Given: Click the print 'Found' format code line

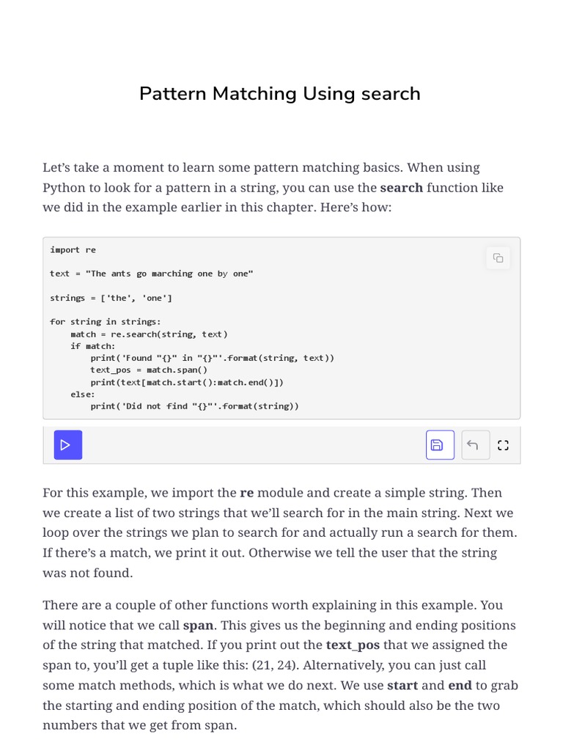Looking at the screenshot, I should point(212,358).
